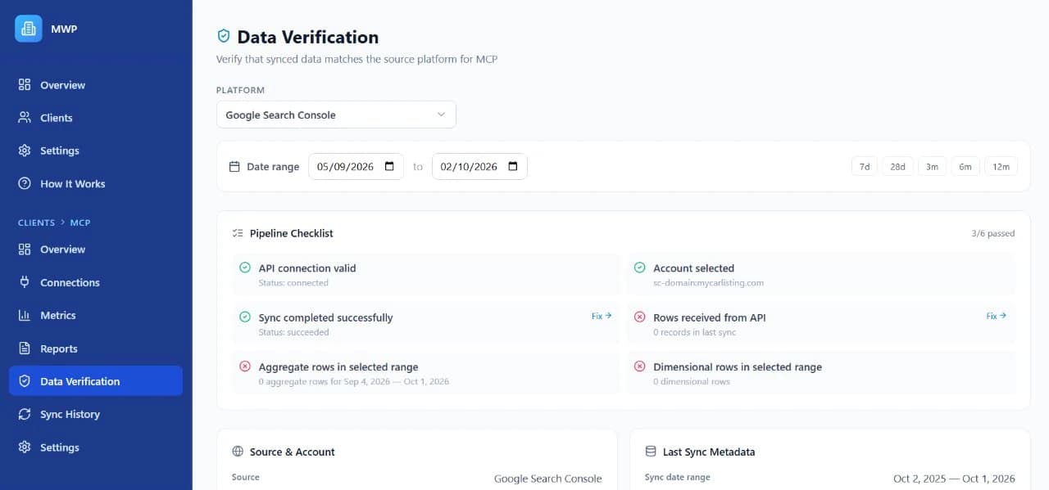Click red X icon for Dimensional rows
Viewport: 1049px width, 490px height.
point(640,366)
